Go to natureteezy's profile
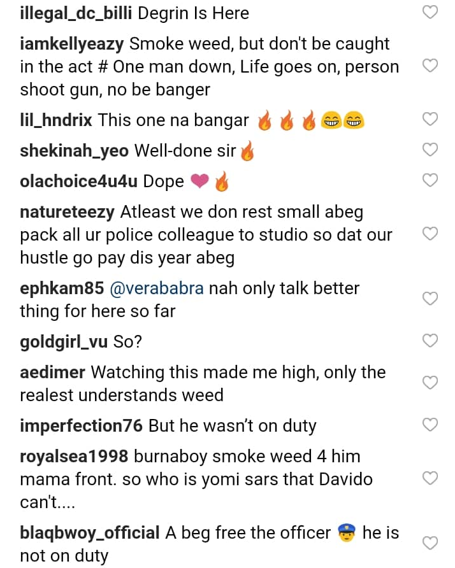Viewport: 455px width, 568px height. (x=67, y=212)
